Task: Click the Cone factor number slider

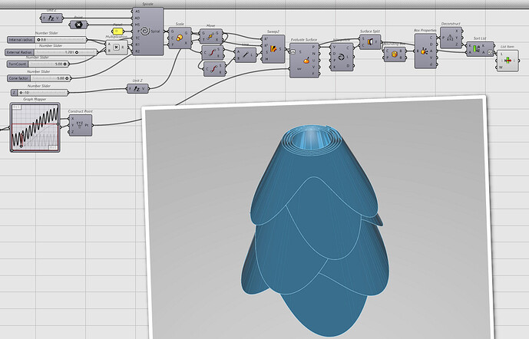Action: point(39,78)
